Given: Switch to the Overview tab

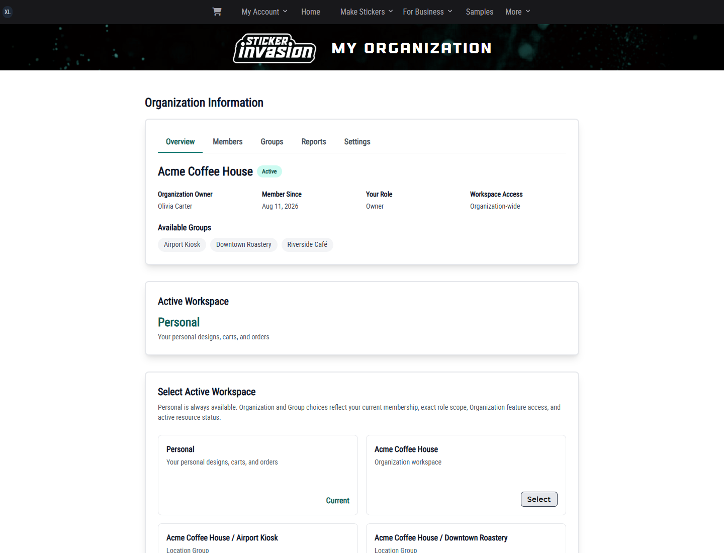Looking at the screenshot, I should (180, 142).
